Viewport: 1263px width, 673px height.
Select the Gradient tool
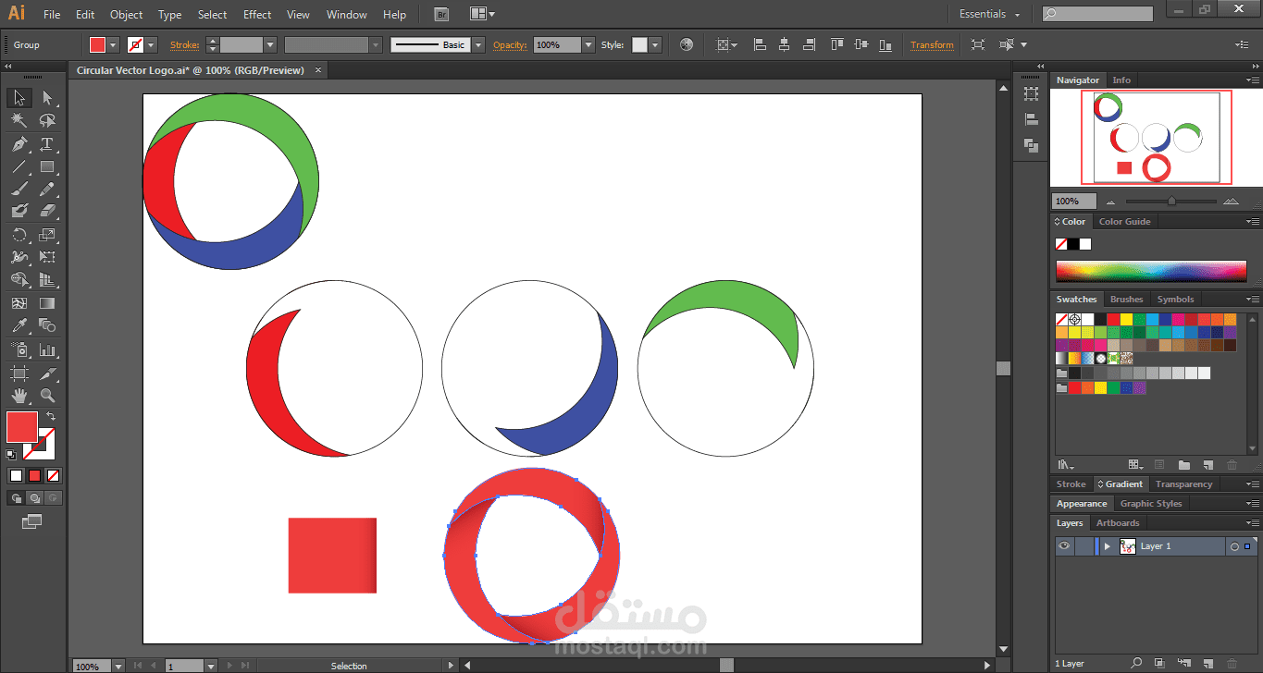click(47, 303)
